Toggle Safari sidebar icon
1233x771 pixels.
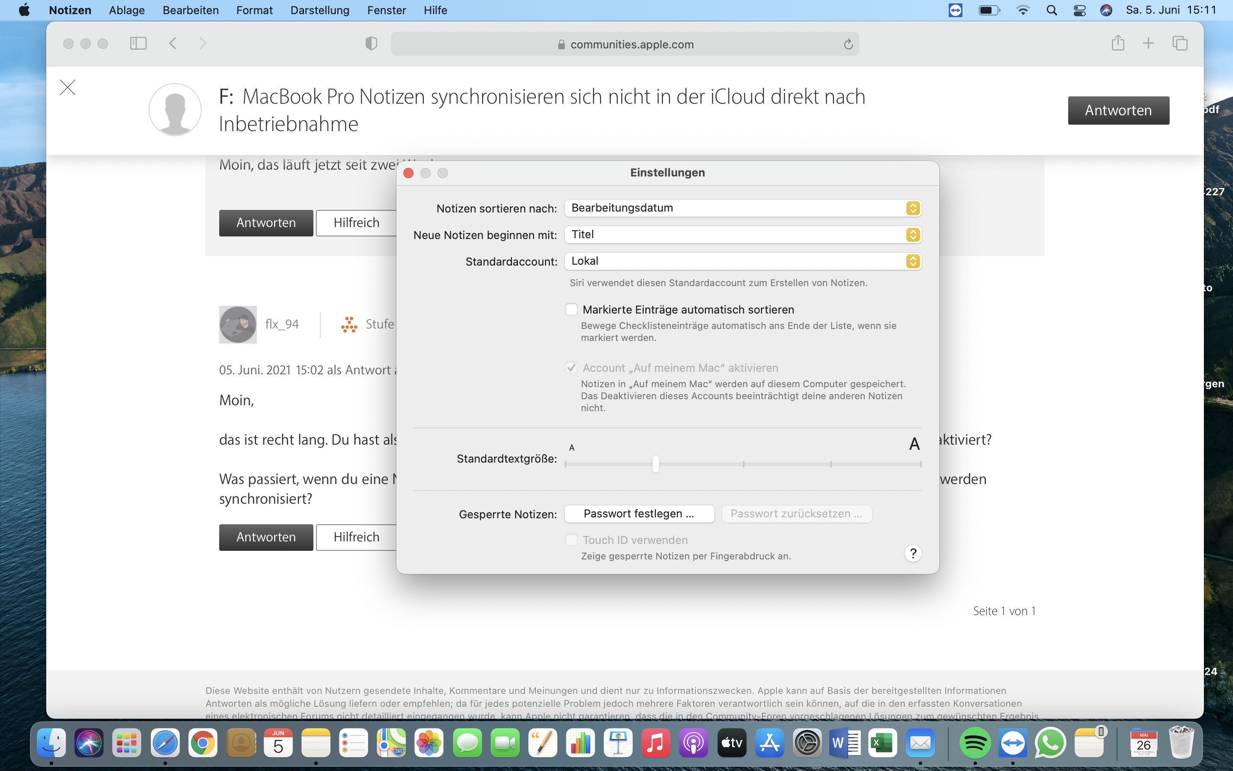click(138, 43)
